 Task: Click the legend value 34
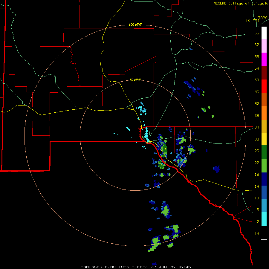(x=257, y=127)
